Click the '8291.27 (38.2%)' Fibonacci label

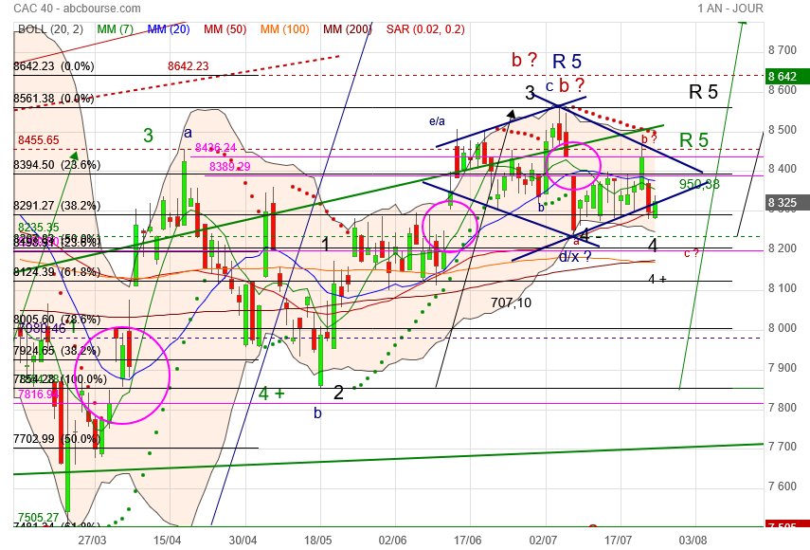coord(57,205)
